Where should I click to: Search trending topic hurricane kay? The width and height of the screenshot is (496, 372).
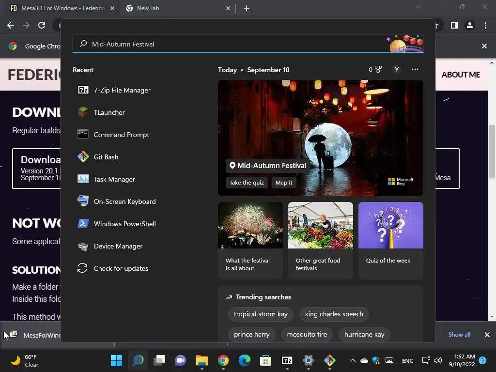[x=364, y=334]
